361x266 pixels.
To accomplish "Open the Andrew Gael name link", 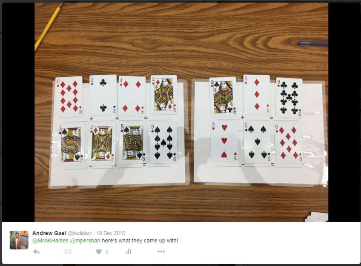I will pos(49,233).
